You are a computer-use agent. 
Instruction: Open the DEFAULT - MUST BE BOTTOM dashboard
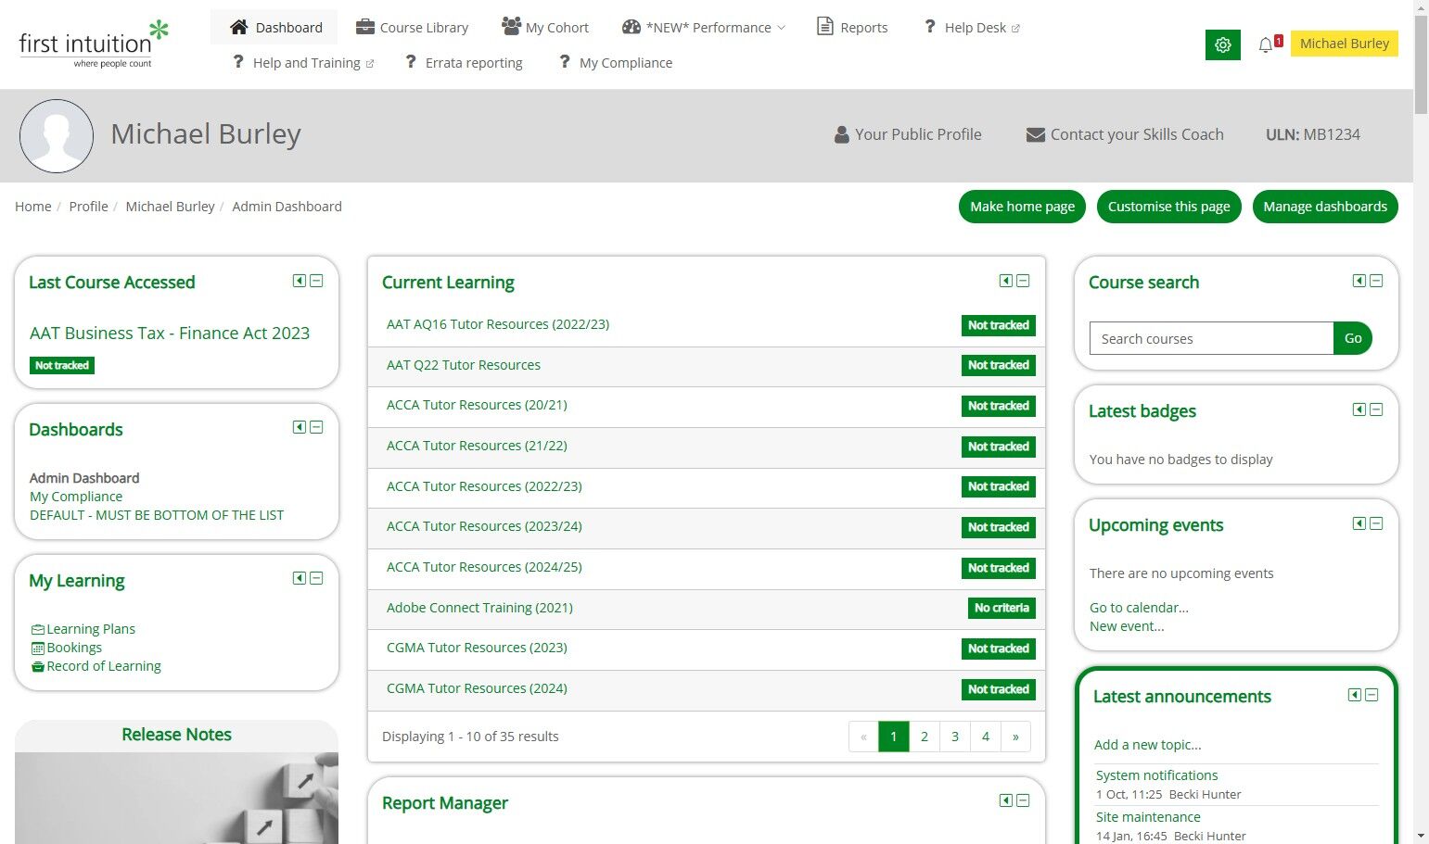point(157,515)
